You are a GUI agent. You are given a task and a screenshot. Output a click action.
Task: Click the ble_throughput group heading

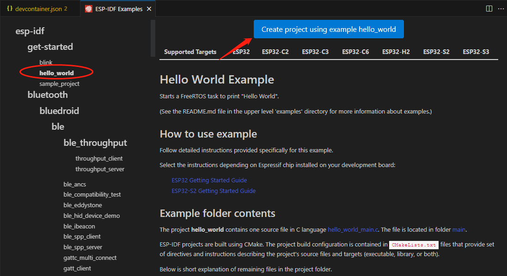(95, 143)
